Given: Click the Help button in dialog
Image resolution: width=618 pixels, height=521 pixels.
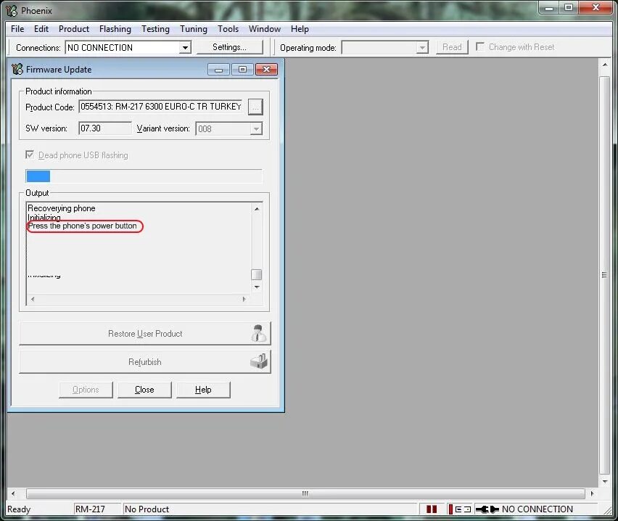Looking at the screenshot, I should point(203,390).
